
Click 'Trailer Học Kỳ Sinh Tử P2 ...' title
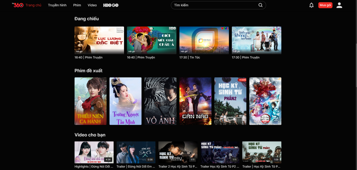220,167
